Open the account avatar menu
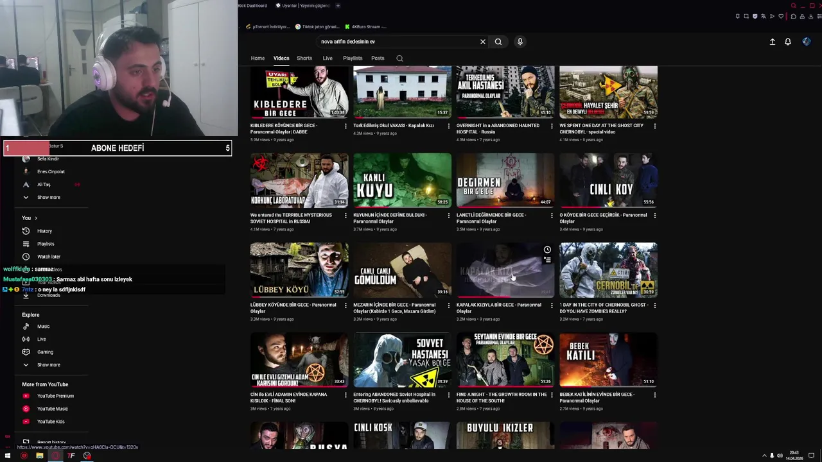Viewport: 822px width, 462px height. 807,42
